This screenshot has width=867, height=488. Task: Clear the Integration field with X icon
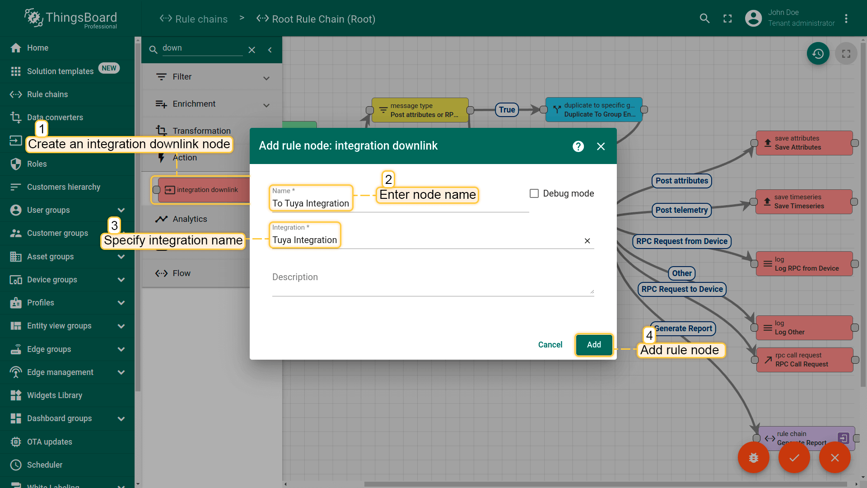point(587,241)
